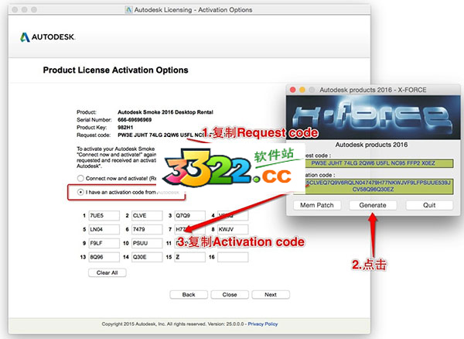The image size is (464, 339).
Task: Open the Privacy Policy link
Action: pyautogui.click(x=263, y=324)
